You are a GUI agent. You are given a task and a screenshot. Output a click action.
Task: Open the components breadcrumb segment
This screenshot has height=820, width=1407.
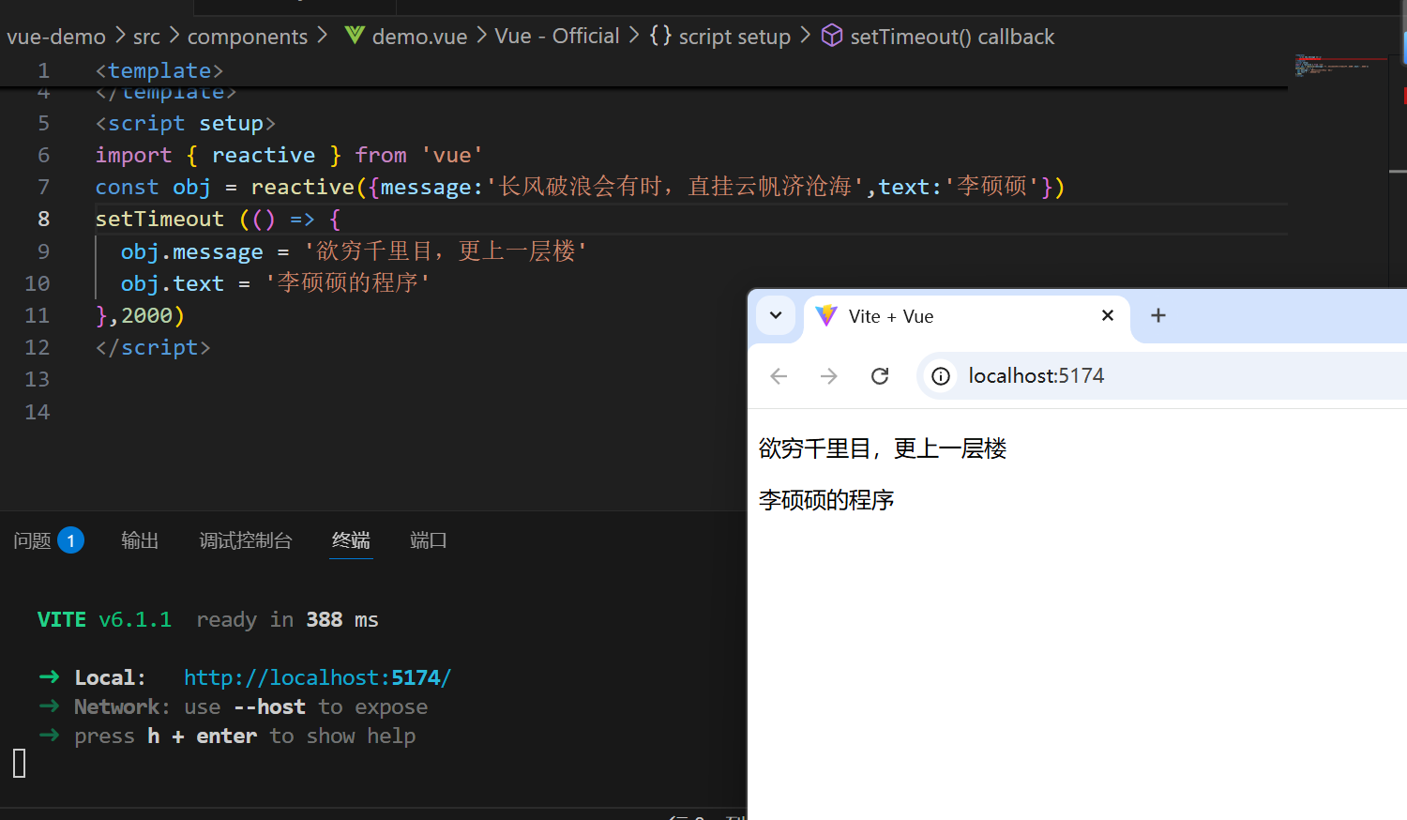[248, 37]
